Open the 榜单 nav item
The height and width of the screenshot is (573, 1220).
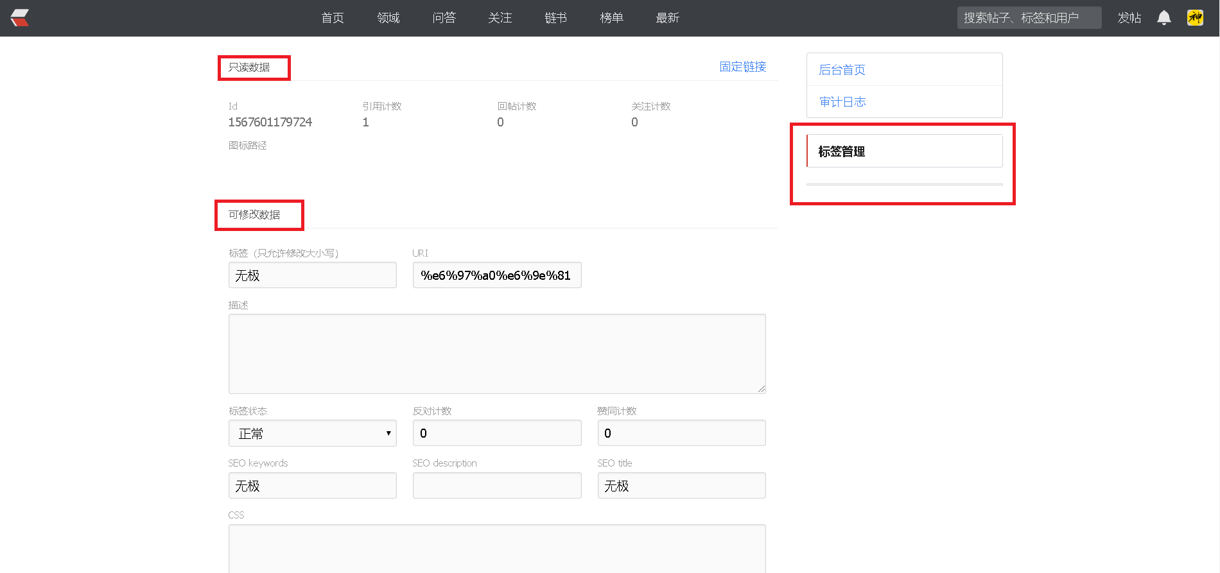tap(612, 18)
